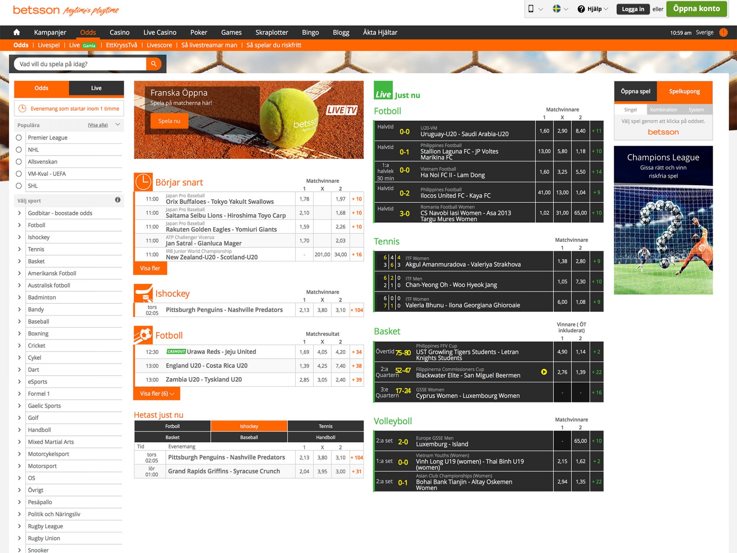Expand Visa fler (6) under Fotboll
Image resolution: width=737 pixels, height=553 pixels.
pyautogui.click(x=157, y=394)
